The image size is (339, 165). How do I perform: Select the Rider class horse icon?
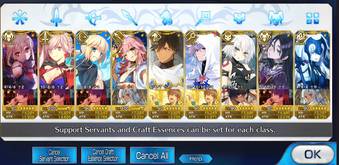coord(166,18)
